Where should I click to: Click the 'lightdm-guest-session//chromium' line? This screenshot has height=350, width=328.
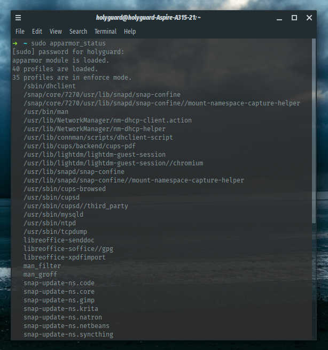113,163
